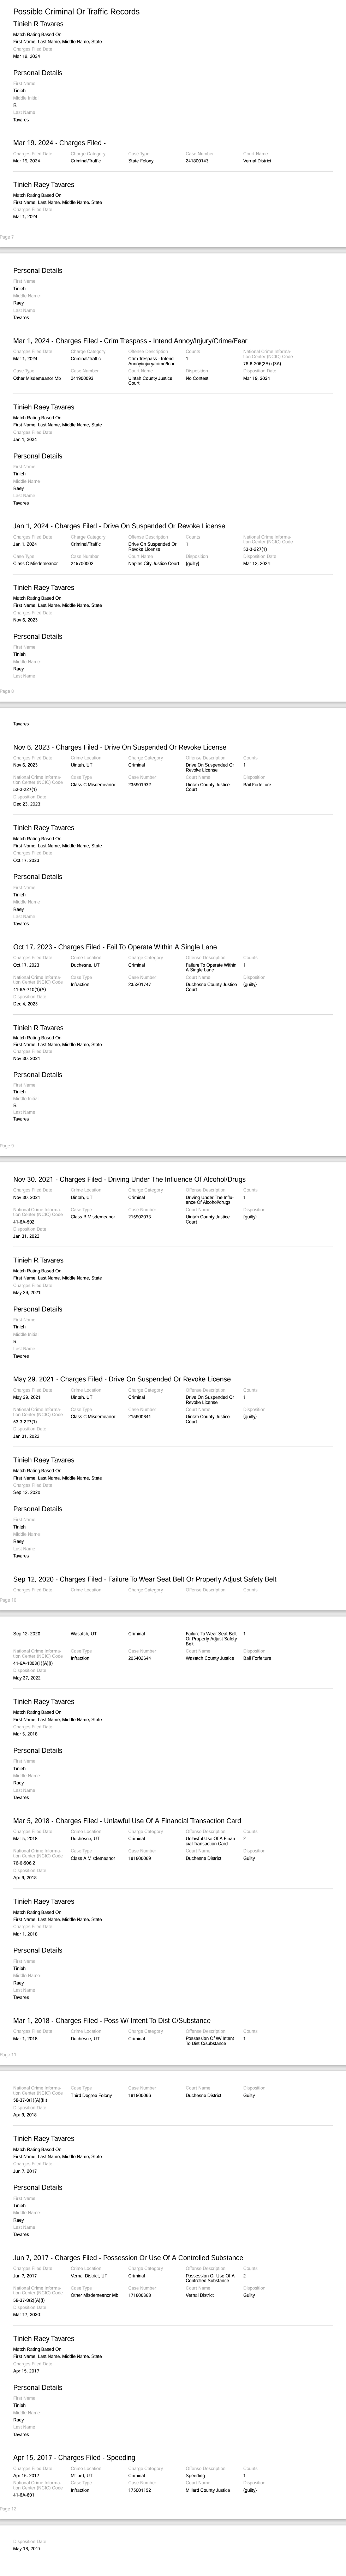Click the Driving Under The Influence charge heading
This screenshot has width=346, height=2576.
pos(129,1180)
